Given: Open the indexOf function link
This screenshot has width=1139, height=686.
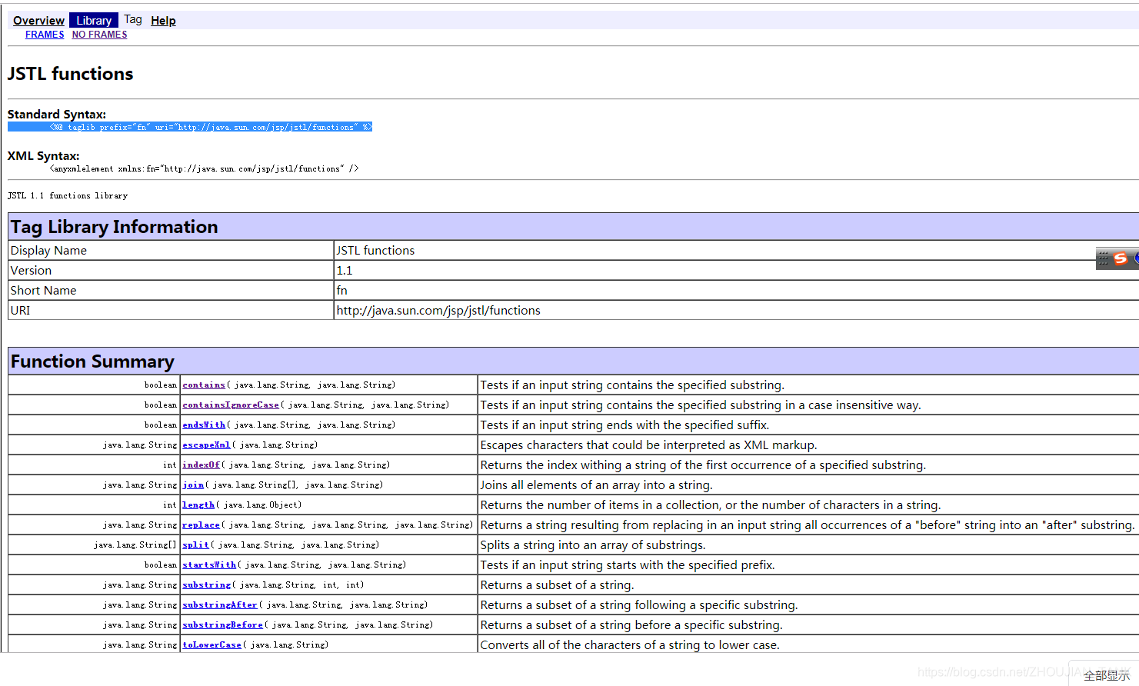Looking at the screenshot, I should pyautogui.click(x=201, y=465).
